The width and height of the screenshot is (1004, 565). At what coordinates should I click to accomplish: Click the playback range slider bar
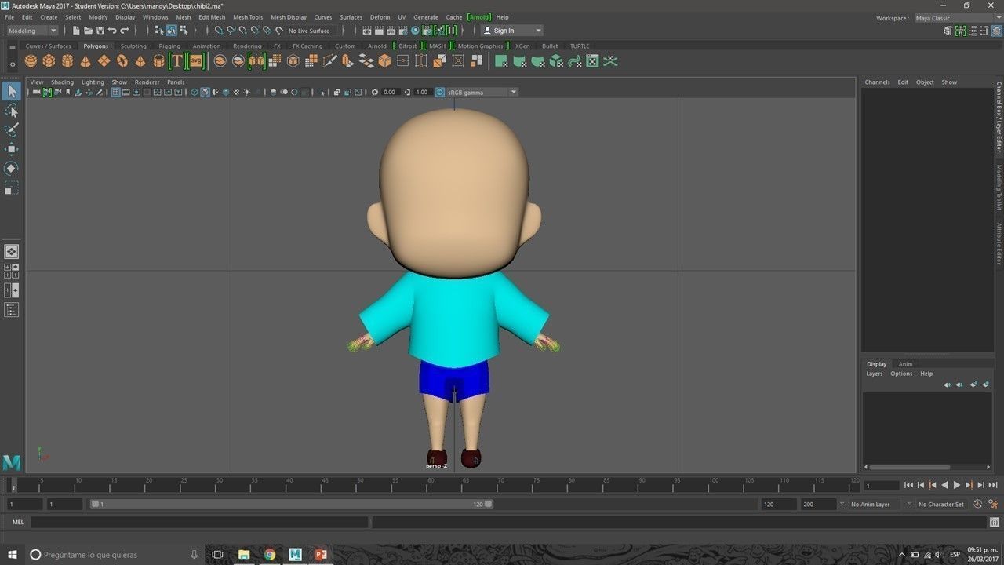point(292,504)
